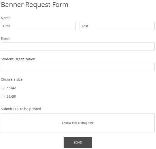
Task: Click the Name field label
Action: click(x=5, y=18)
